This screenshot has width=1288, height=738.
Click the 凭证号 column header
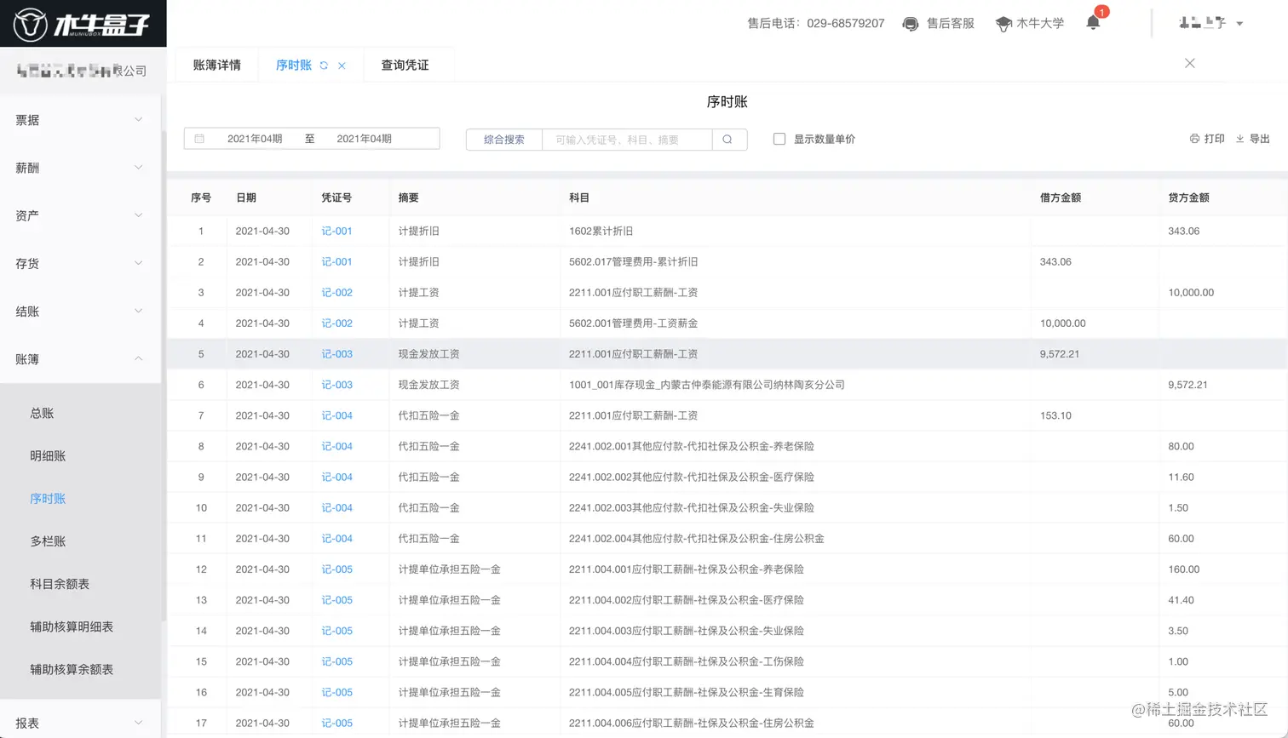(x=336, y=197)
